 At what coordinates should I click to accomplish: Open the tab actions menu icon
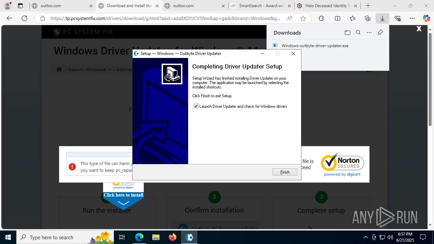20,6
